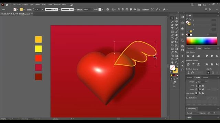Image resolution: width=220 pixels, height=123 pixels.
Task: Click Vertical Align Top in Align panel
Action: point(207,56)
